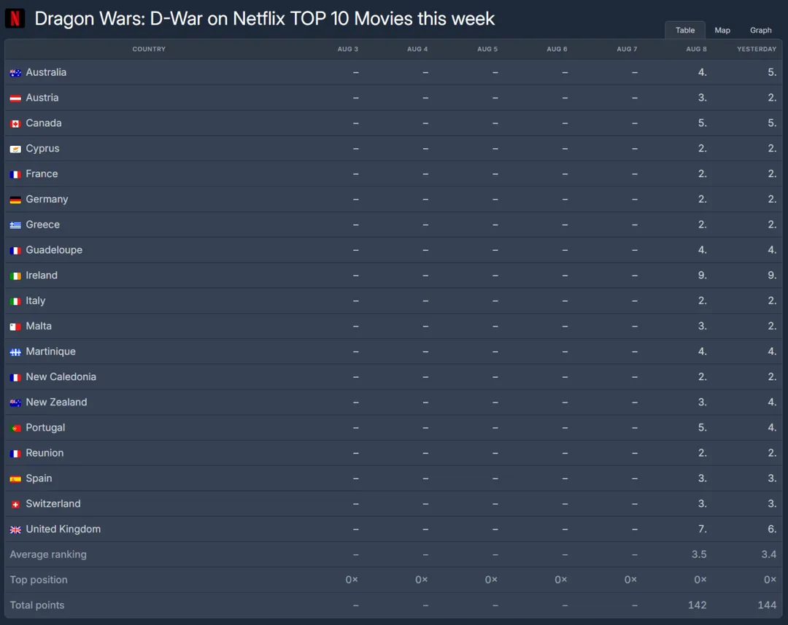Click the Martinique flag icon

coord(15,352)
